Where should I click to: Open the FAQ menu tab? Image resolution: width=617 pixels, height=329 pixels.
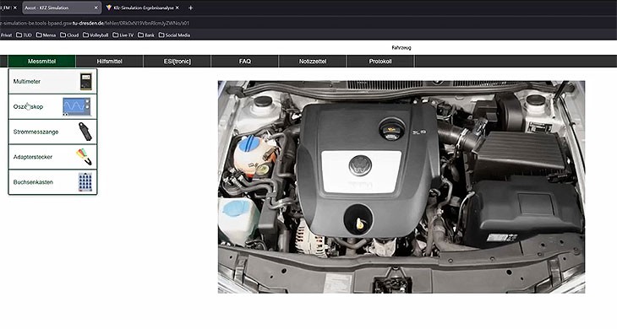(x=245, y=62)
